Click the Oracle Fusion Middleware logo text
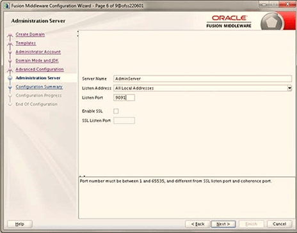Image resolution: width=297 pixels, height=233 pixels. (229, 21)
